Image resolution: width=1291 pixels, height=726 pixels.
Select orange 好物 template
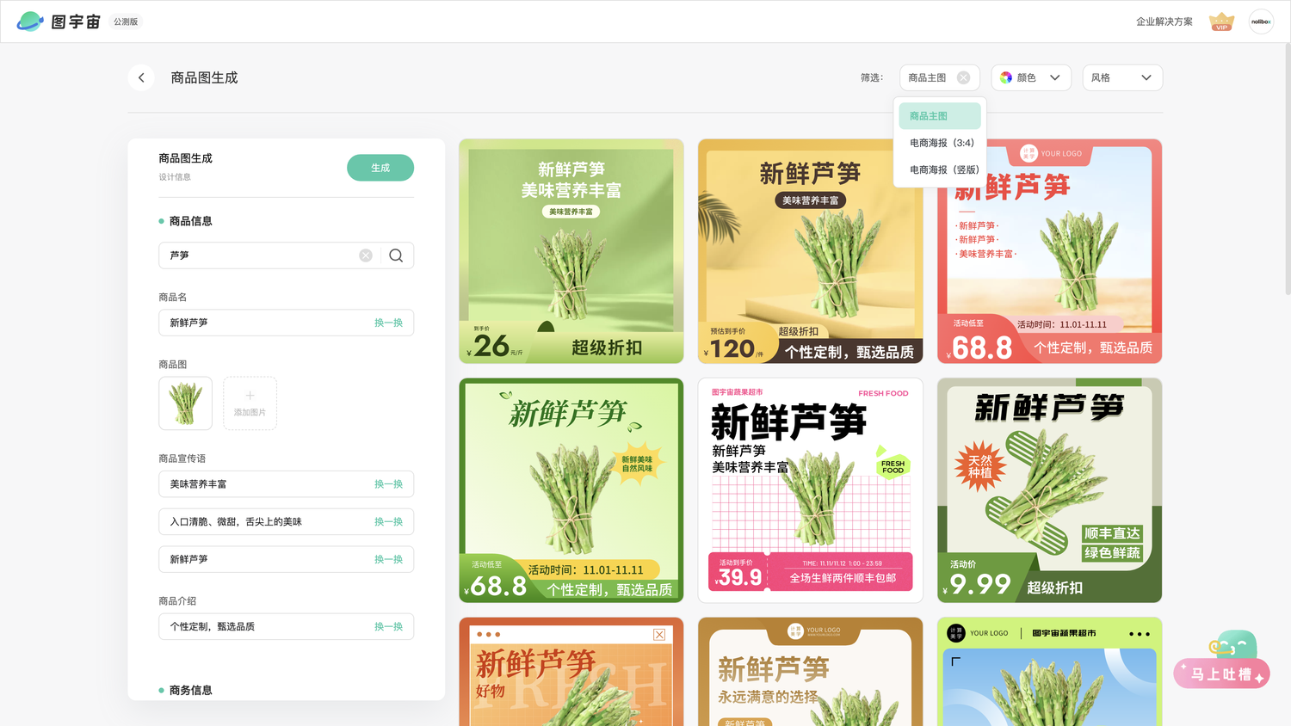tap(571, 672)
